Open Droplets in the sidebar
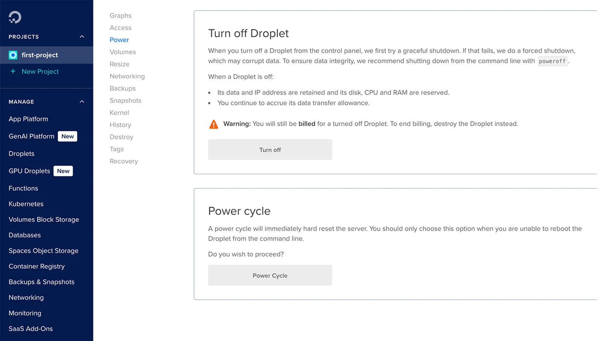The height and width of the screenshot is (341, 597). point(21,154)
